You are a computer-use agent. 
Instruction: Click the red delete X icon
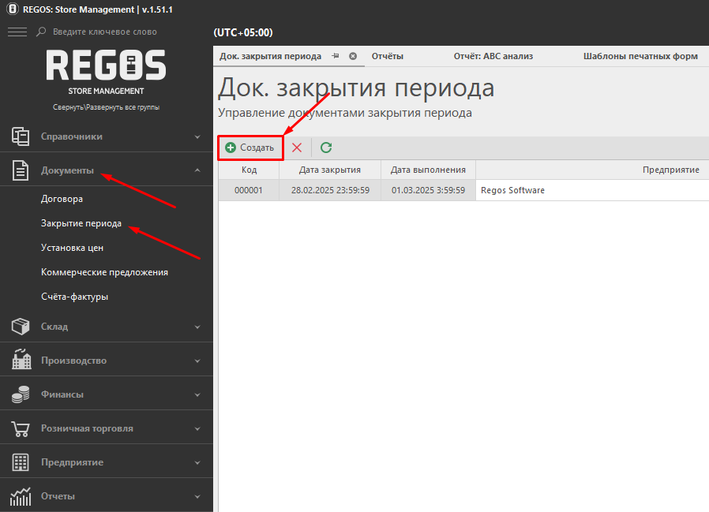(297, 148)
